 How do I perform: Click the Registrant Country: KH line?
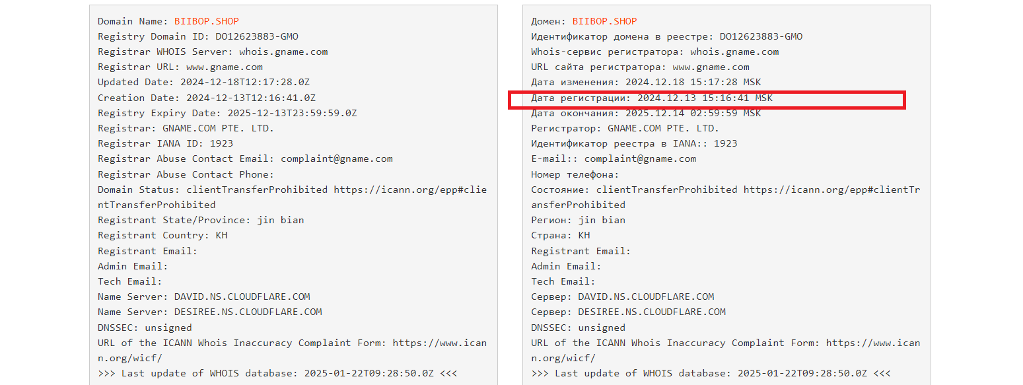[162, 235]
